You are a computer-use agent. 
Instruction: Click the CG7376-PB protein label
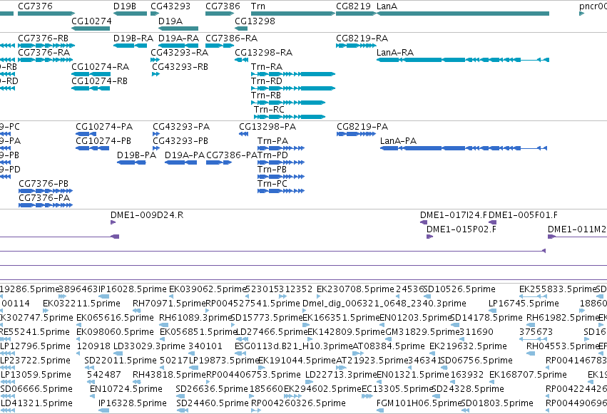[x=44, y=184]
